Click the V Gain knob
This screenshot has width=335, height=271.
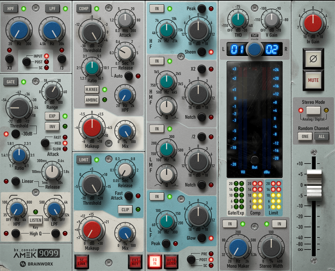pyautogui.click(x=271, y=20)
